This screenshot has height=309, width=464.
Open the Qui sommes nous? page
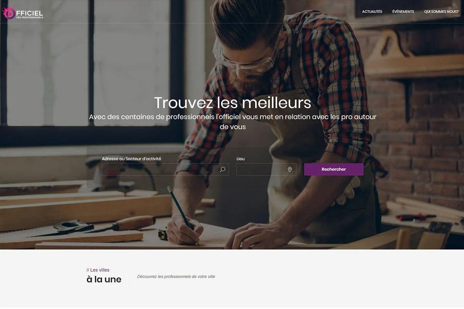pyautogui.click(x=441, y=12)
